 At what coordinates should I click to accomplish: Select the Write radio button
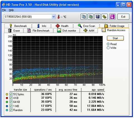click(108, 48)
